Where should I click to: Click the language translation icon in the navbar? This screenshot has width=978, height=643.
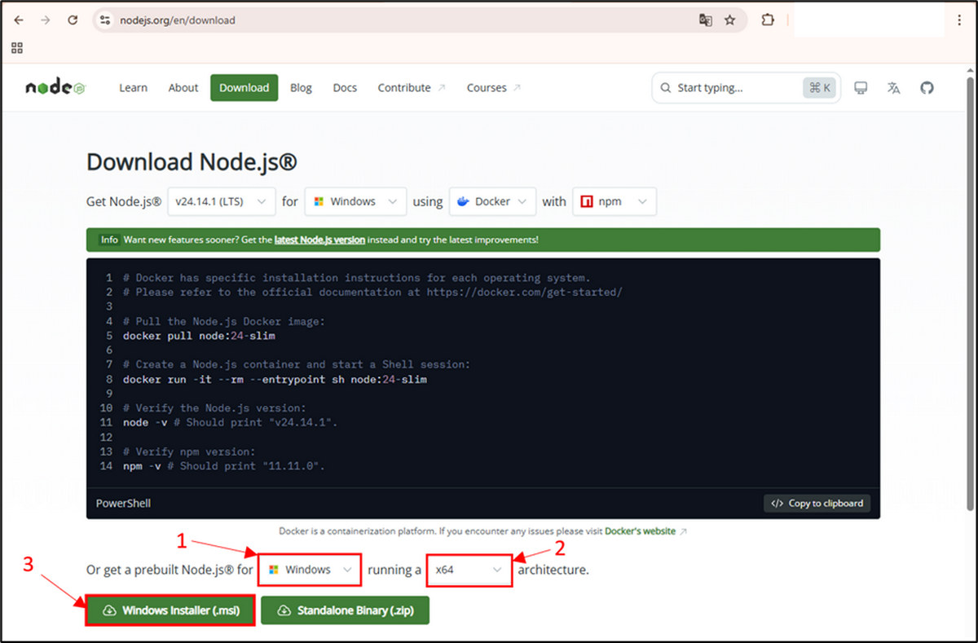(893, 87)
